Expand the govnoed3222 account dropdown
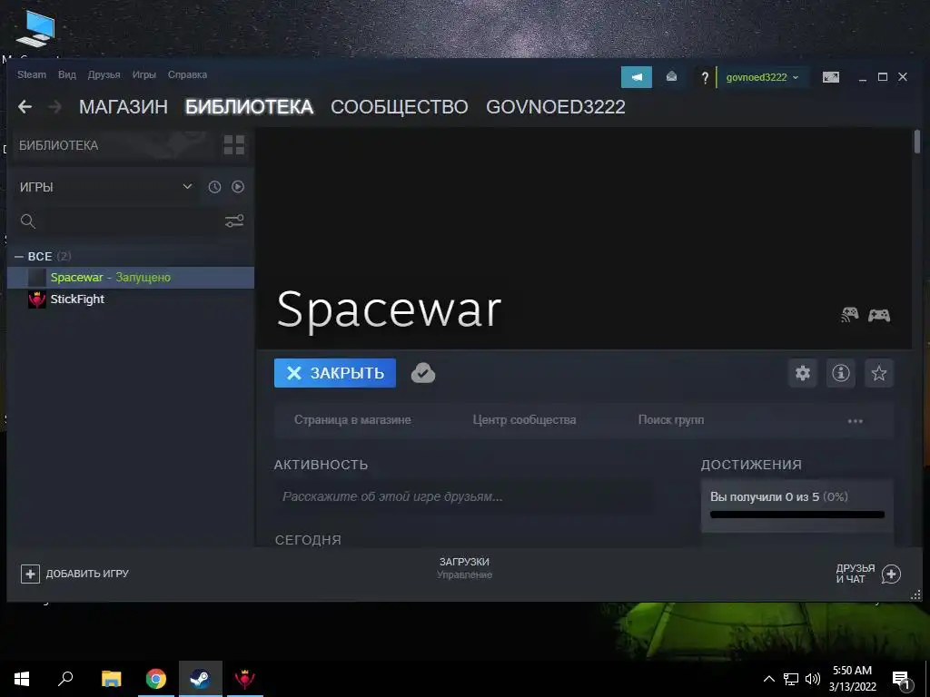Screen dimensions: 930x697 click(762, 77)
